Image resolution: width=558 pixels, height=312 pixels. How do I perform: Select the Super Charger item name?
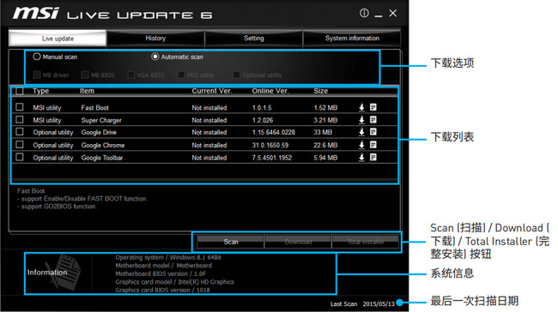101,121
